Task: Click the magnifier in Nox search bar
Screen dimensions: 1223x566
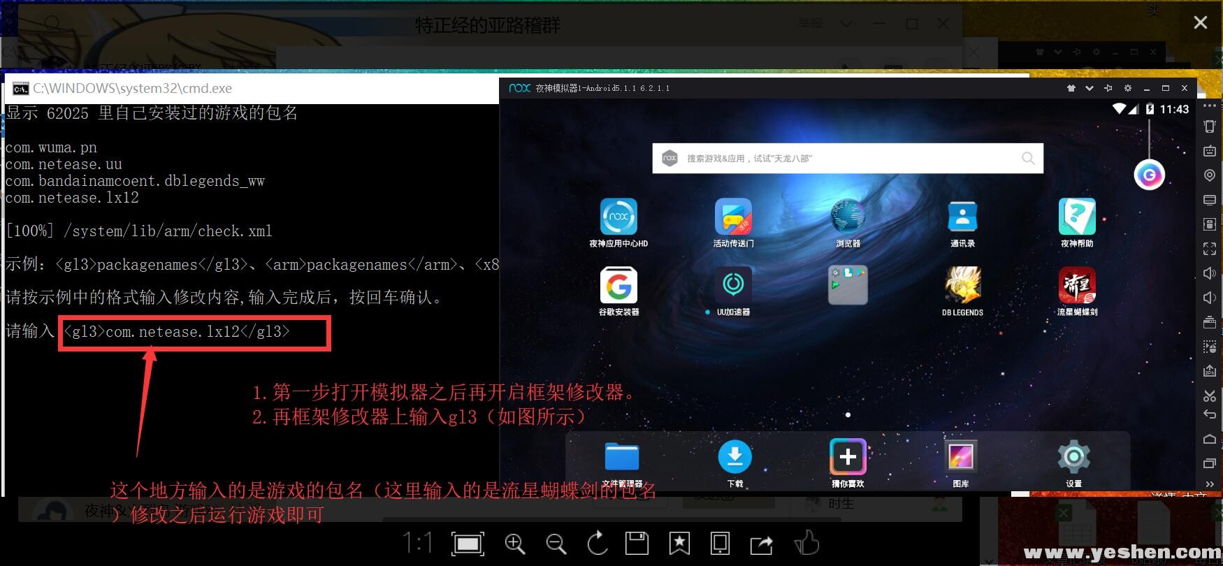Action: (1028, 159)
